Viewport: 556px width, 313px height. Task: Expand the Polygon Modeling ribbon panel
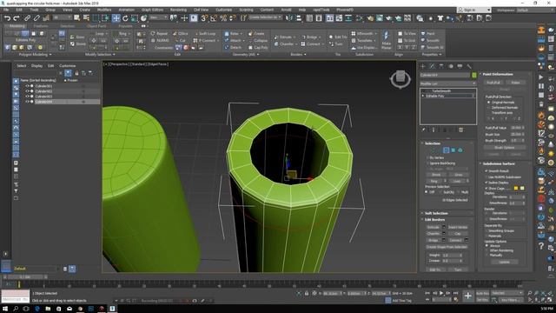[35, 55]
